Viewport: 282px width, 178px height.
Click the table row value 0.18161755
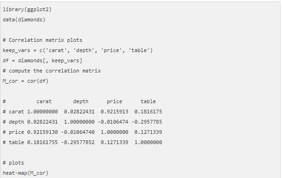click(x=42, y=142)
